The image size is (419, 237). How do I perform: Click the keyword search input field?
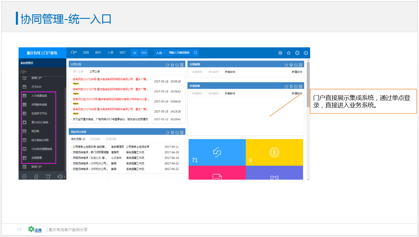(179, 53)
